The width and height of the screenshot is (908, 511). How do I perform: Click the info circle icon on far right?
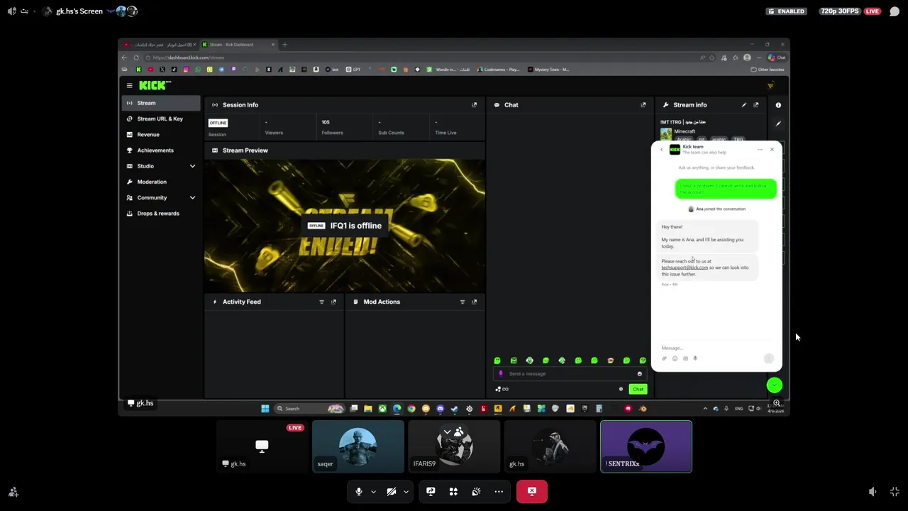778,105
